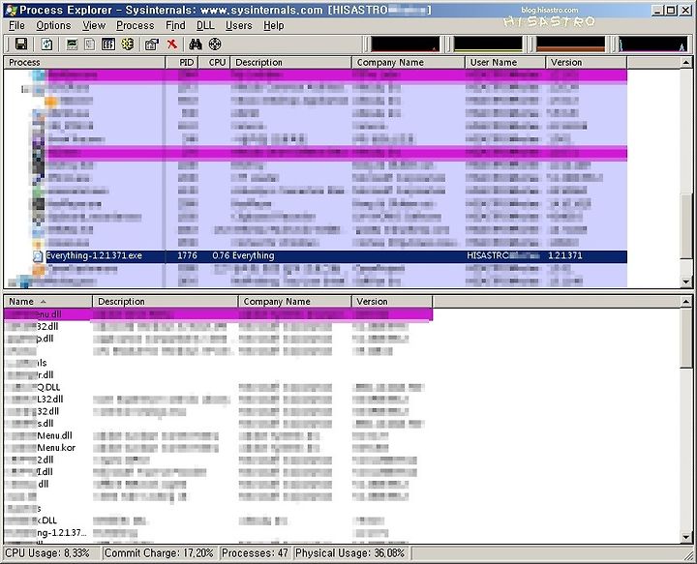
Task: Open the Process menu
Action: 136,26
